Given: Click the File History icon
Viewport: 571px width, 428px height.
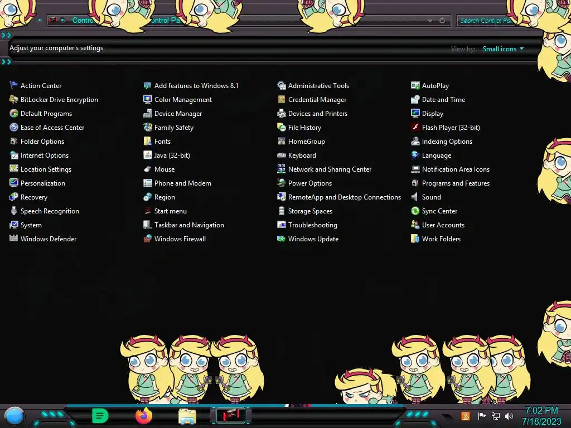Looking at the screenshot, I should (282, 128).
